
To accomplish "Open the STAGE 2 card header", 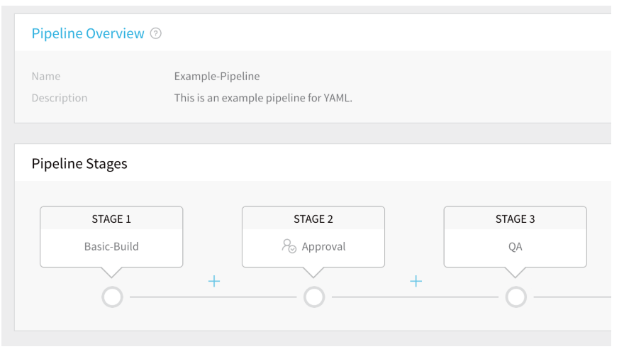I will tap(313, 219).
